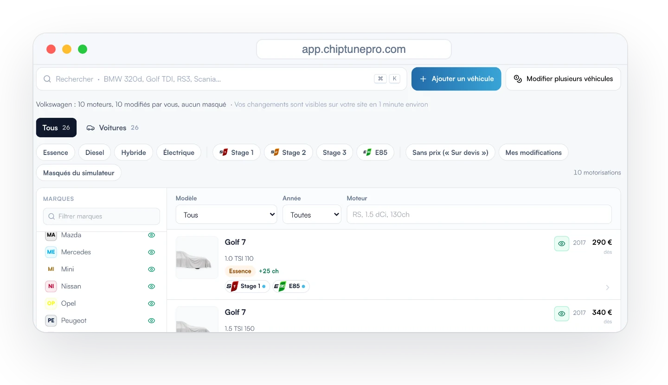
Task: Click the car icon beside Voitures
Action: tap(90, 128)
